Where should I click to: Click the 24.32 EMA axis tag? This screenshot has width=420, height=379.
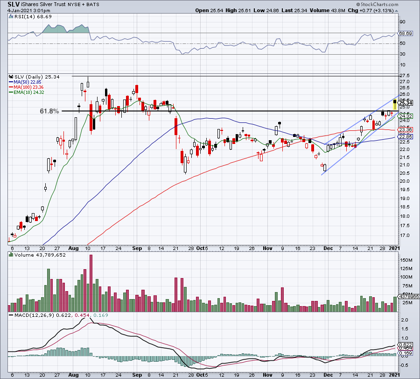(x=406, y=116)
